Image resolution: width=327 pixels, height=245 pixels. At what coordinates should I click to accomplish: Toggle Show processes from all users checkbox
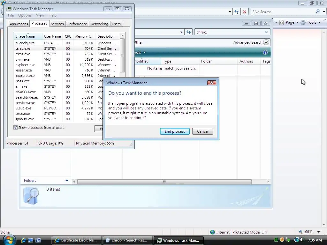15,128
